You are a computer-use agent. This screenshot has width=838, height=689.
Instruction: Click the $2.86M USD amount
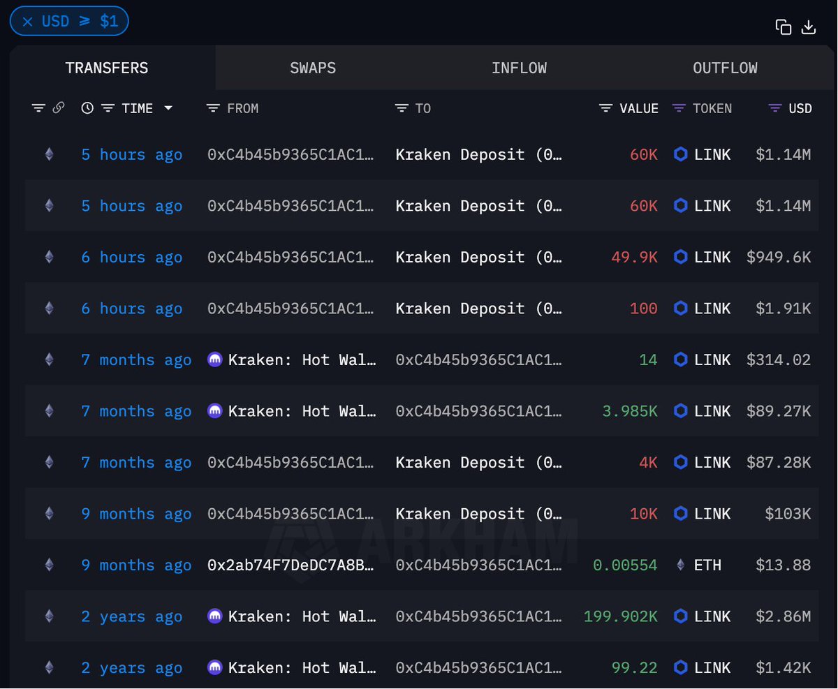[x=784, y=616]
